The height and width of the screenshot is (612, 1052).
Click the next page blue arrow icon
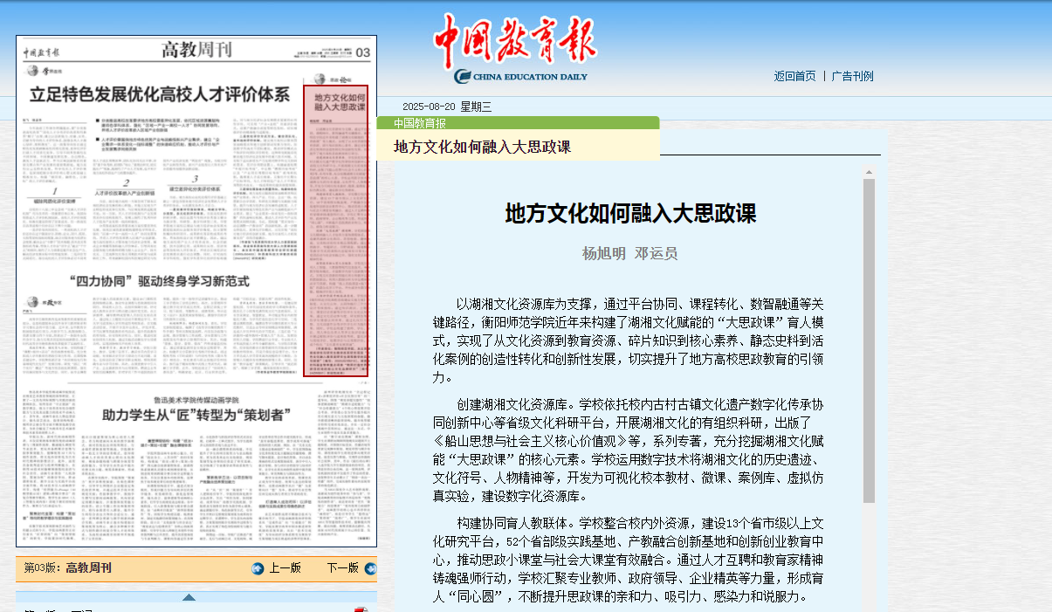pyautogui.click(x=370, y=568)
